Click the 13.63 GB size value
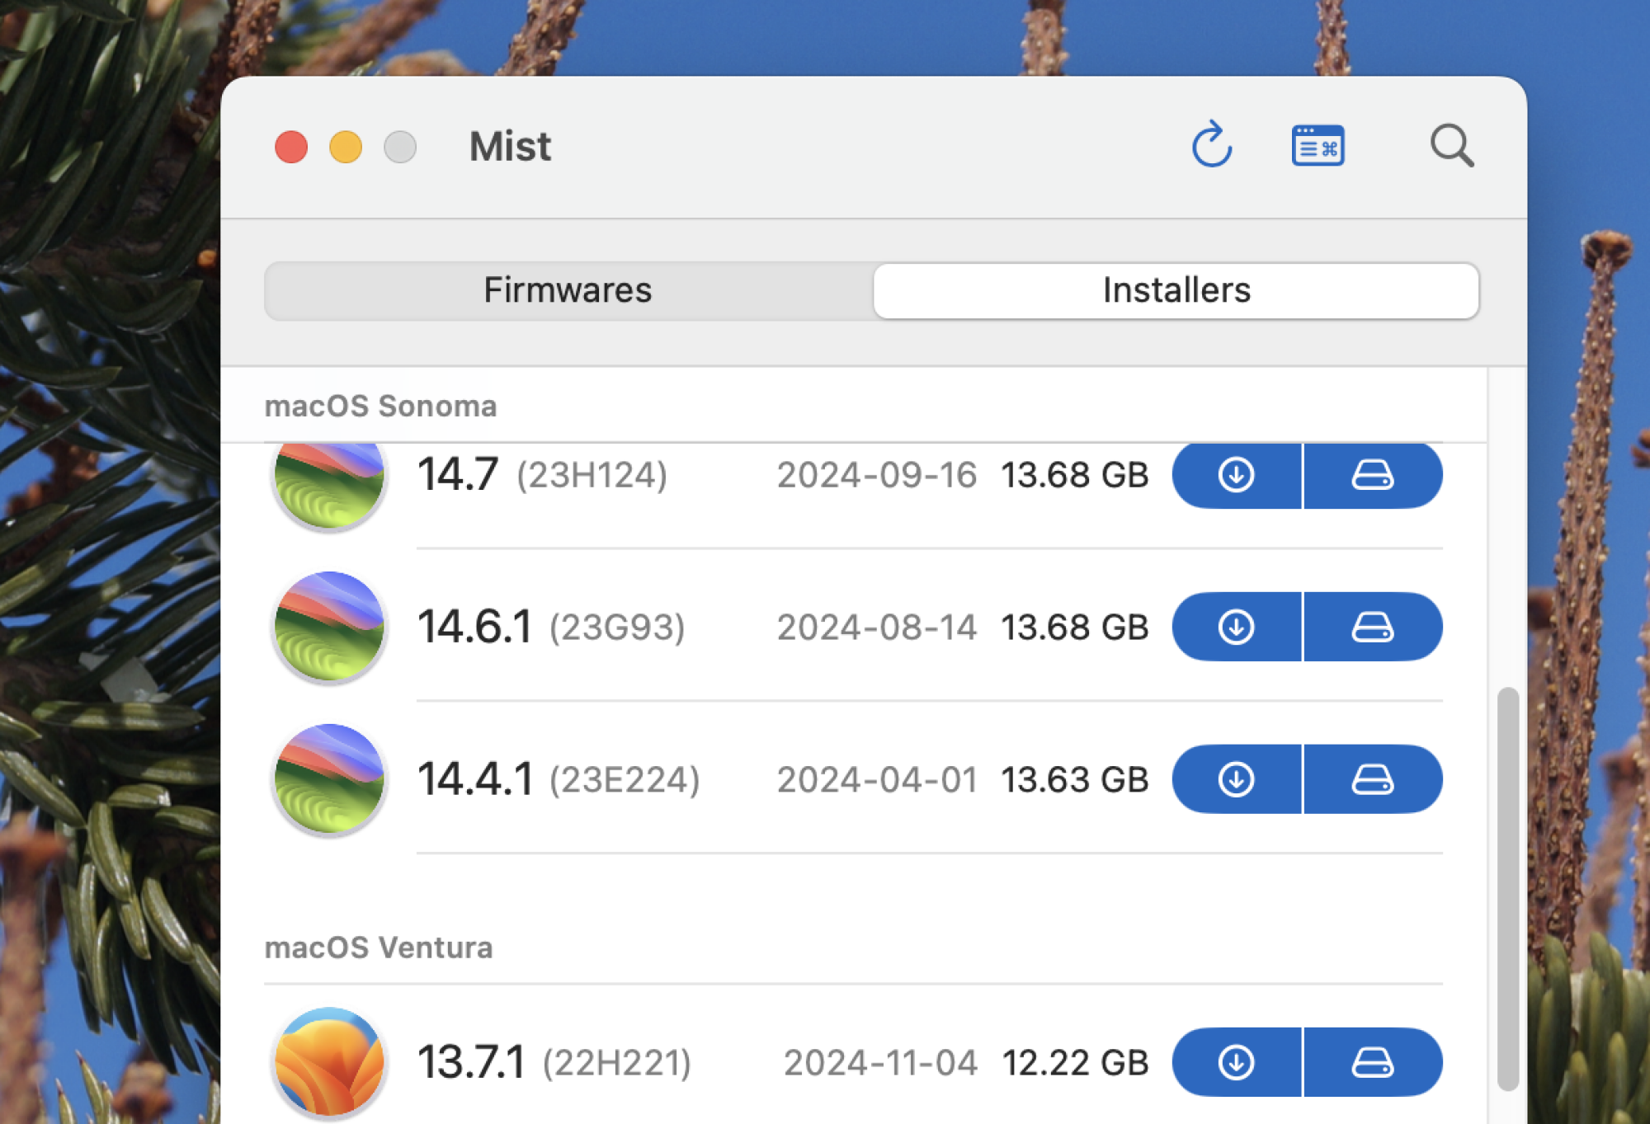1650x1124 pixels. [1074, 780]
